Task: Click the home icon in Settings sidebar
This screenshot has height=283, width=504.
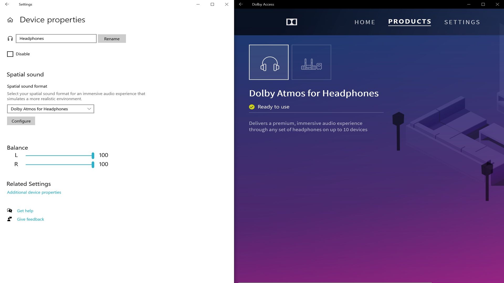Action: click(x=10, y=20)
